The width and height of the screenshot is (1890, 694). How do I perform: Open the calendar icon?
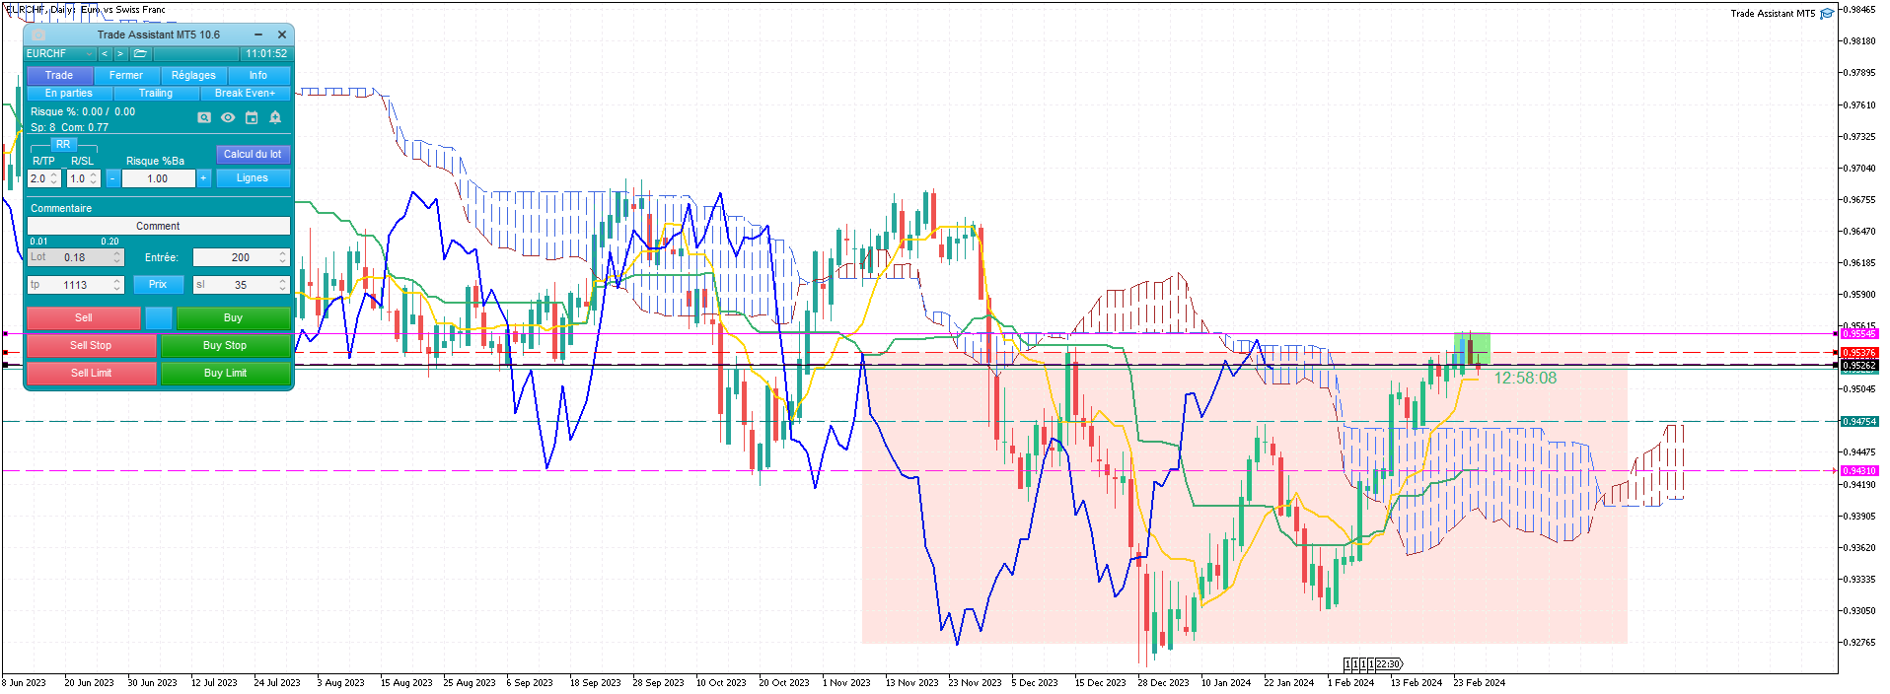click(252, 117)
